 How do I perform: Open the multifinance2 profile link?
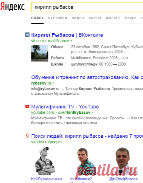tap(81, 179)
